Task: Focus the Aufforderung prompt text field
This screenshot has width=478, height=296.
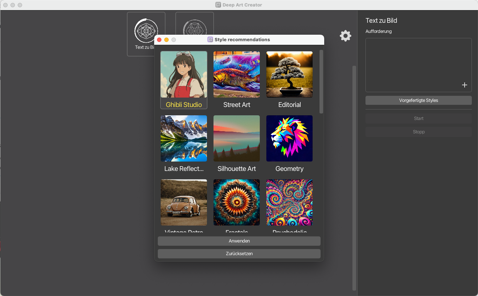Action: [419, 65]
